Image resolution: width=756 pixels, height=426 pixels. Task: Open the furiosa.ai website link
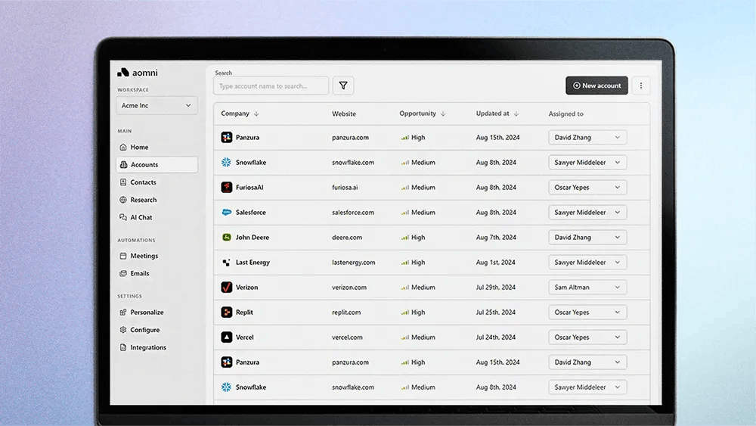click(345, 187)
